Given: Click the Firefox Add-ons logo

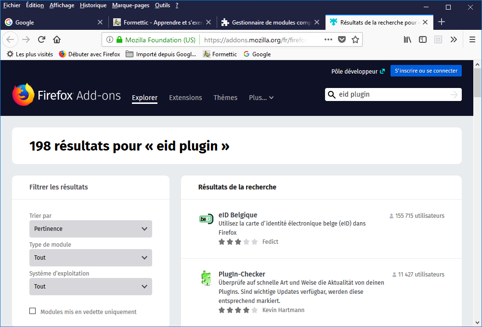Looking at the screenshot, I should tap(66, 95).
